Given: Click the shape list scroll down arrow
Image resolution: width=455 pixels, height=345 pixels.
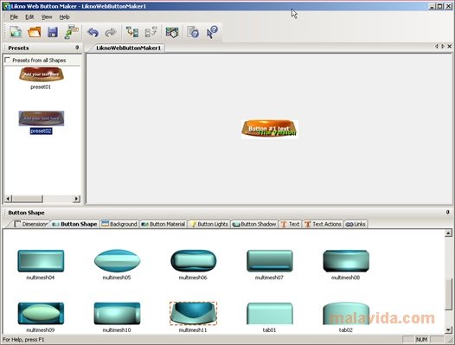Looking at the screenshot, I should tap(448, 329).
